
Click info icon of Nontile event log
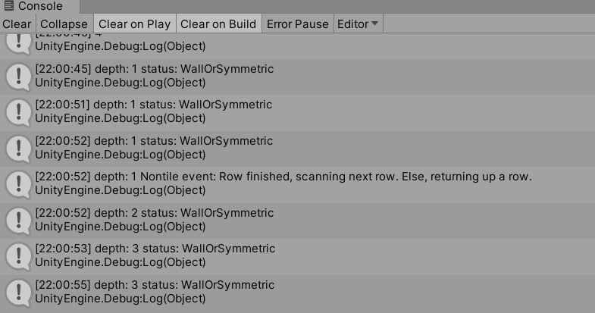pyautogui.click(x=18, y=184)
